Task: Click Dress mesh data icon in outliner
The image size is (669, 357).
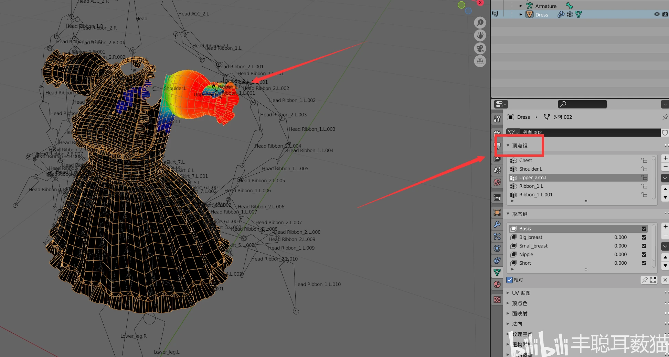Action: (578, 14)
